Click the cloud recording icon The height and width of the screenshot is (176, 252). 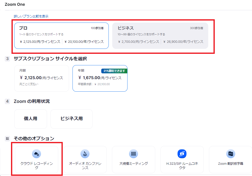click(x=36, y=154)
